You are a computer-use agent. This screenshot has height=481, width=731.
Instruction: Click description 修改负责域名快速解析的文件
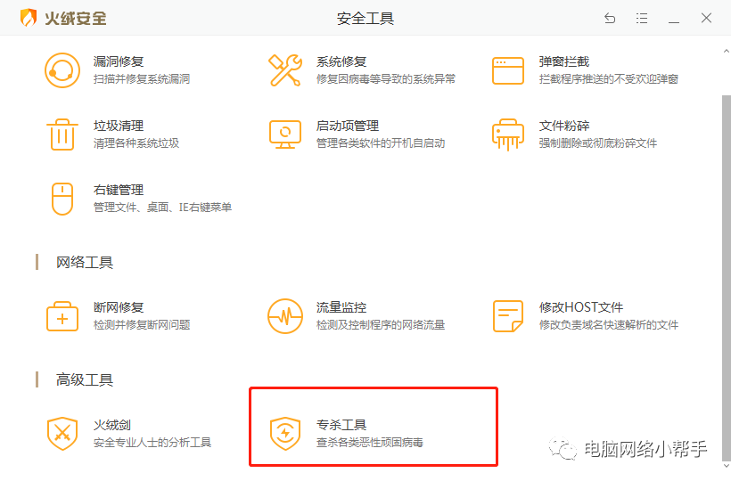[608, 325]
